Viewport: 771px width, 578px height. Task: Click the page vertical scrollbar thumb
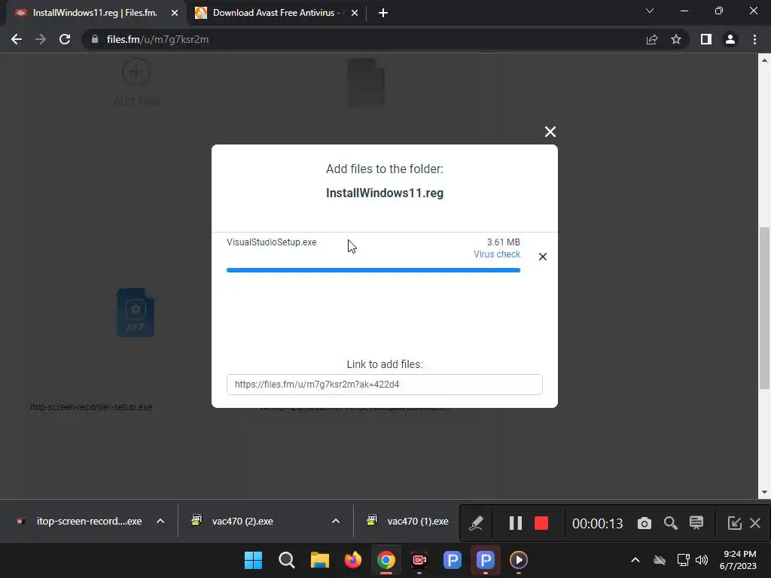click(764, 308)
